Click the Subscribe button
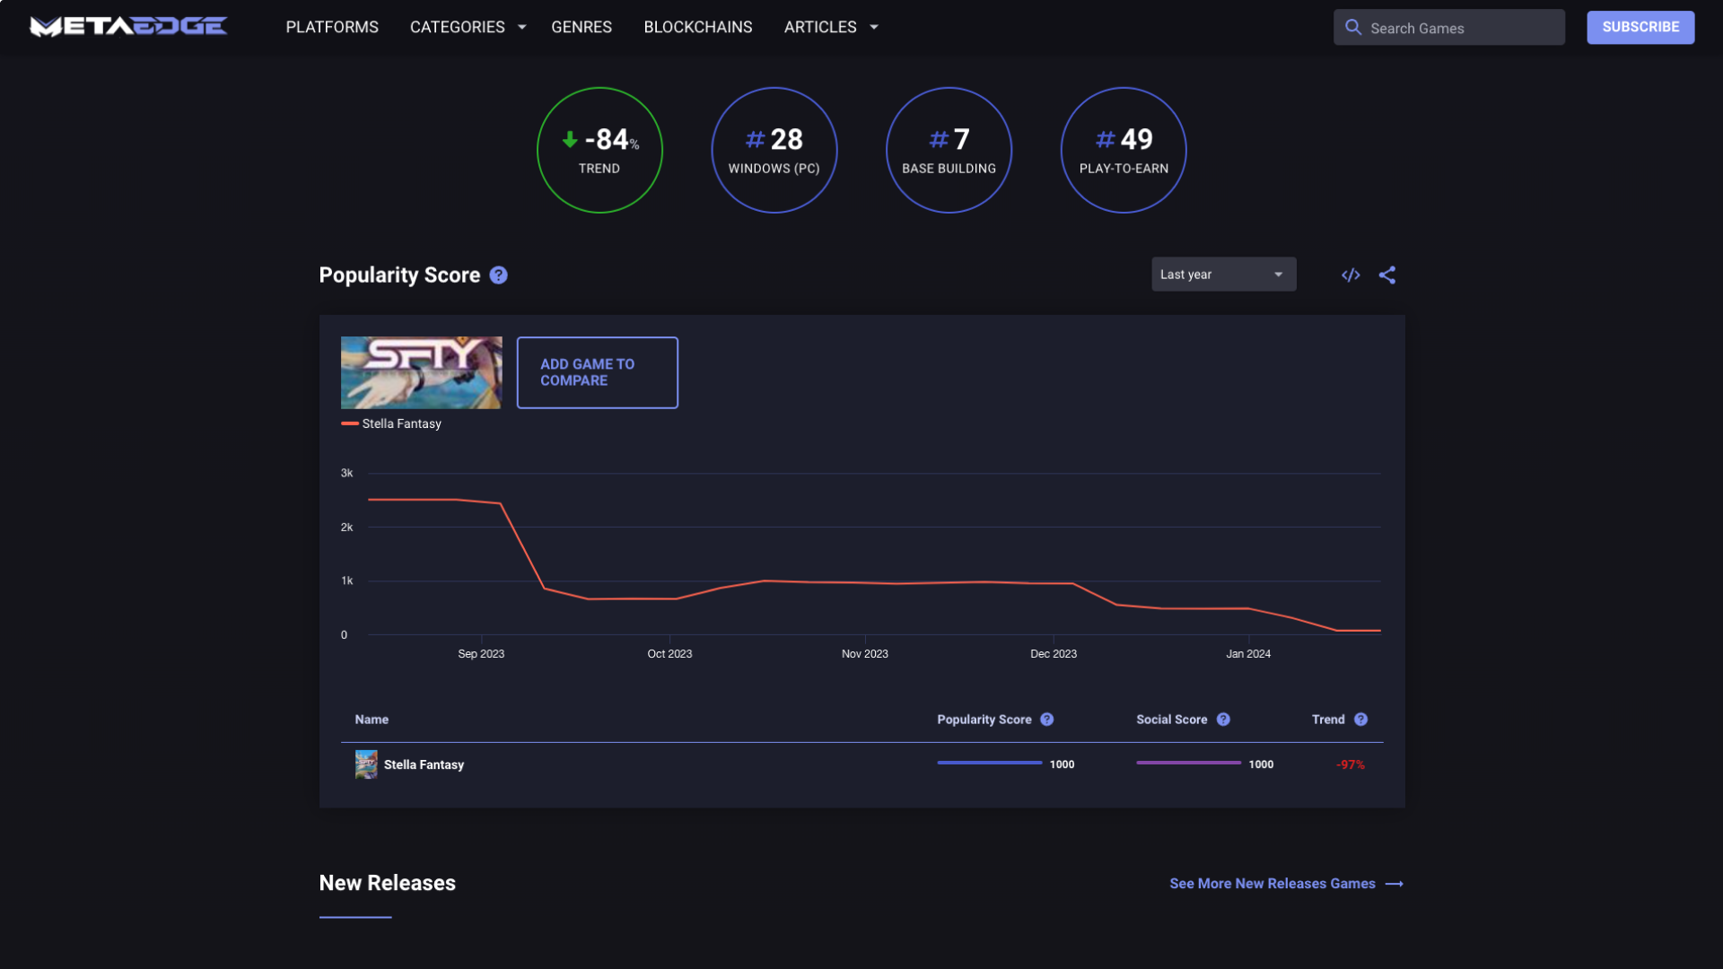 (1640, 27)
